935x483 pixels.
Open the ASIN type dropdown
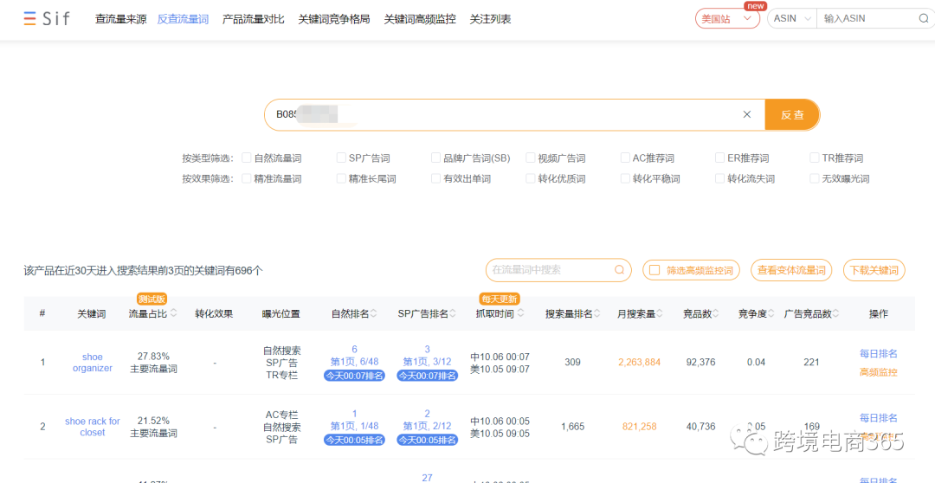[x=792, y=18]
